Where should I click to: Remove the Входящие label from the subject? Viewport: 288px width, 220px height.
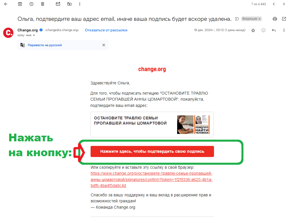(260, 18)
